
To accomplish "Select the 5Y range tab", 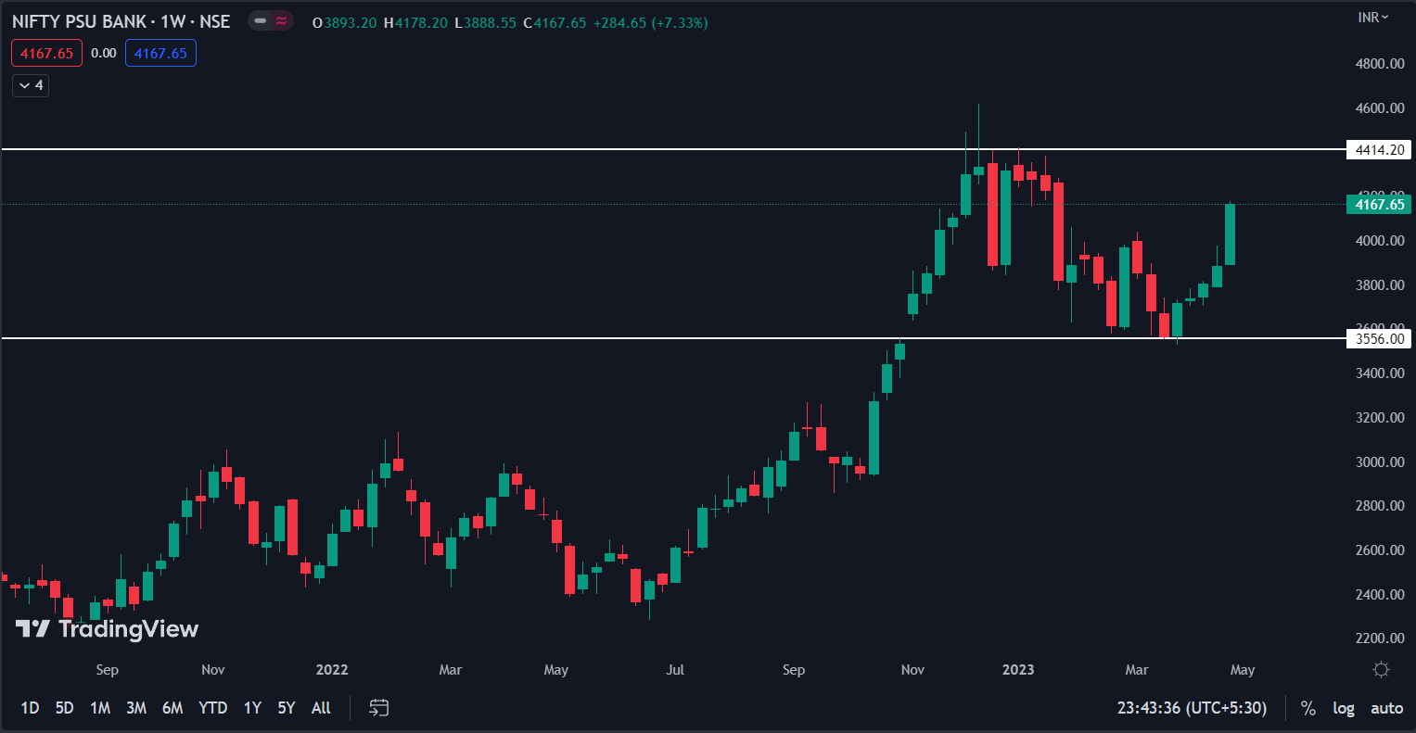I will 287,708.
